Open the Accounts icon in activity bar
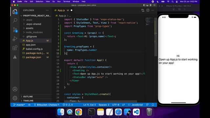Screen dimensions: 210x118 coord(15,89)
